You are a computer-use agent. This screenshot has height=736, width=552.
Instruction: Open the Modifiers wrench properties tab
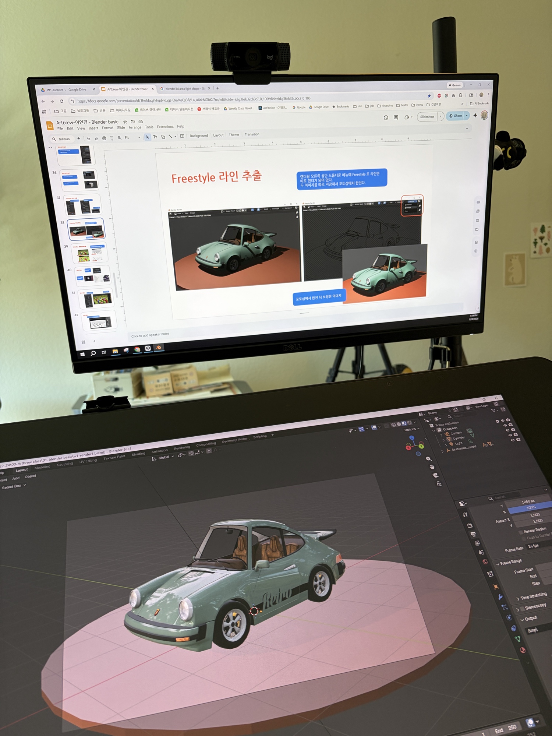500,597
